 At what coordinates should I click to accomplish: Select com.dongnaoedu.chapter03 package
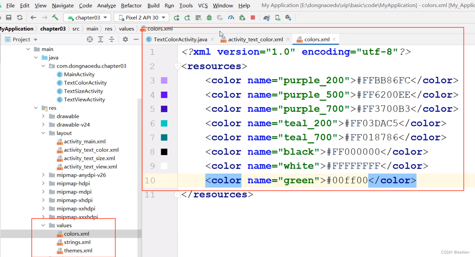(91, 66)
